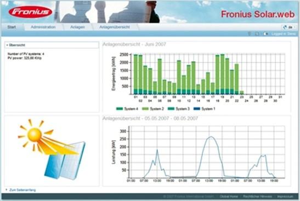Click the arrow icon before Zum Seitenanfang

pyautogui.click(x=7, y=189)
